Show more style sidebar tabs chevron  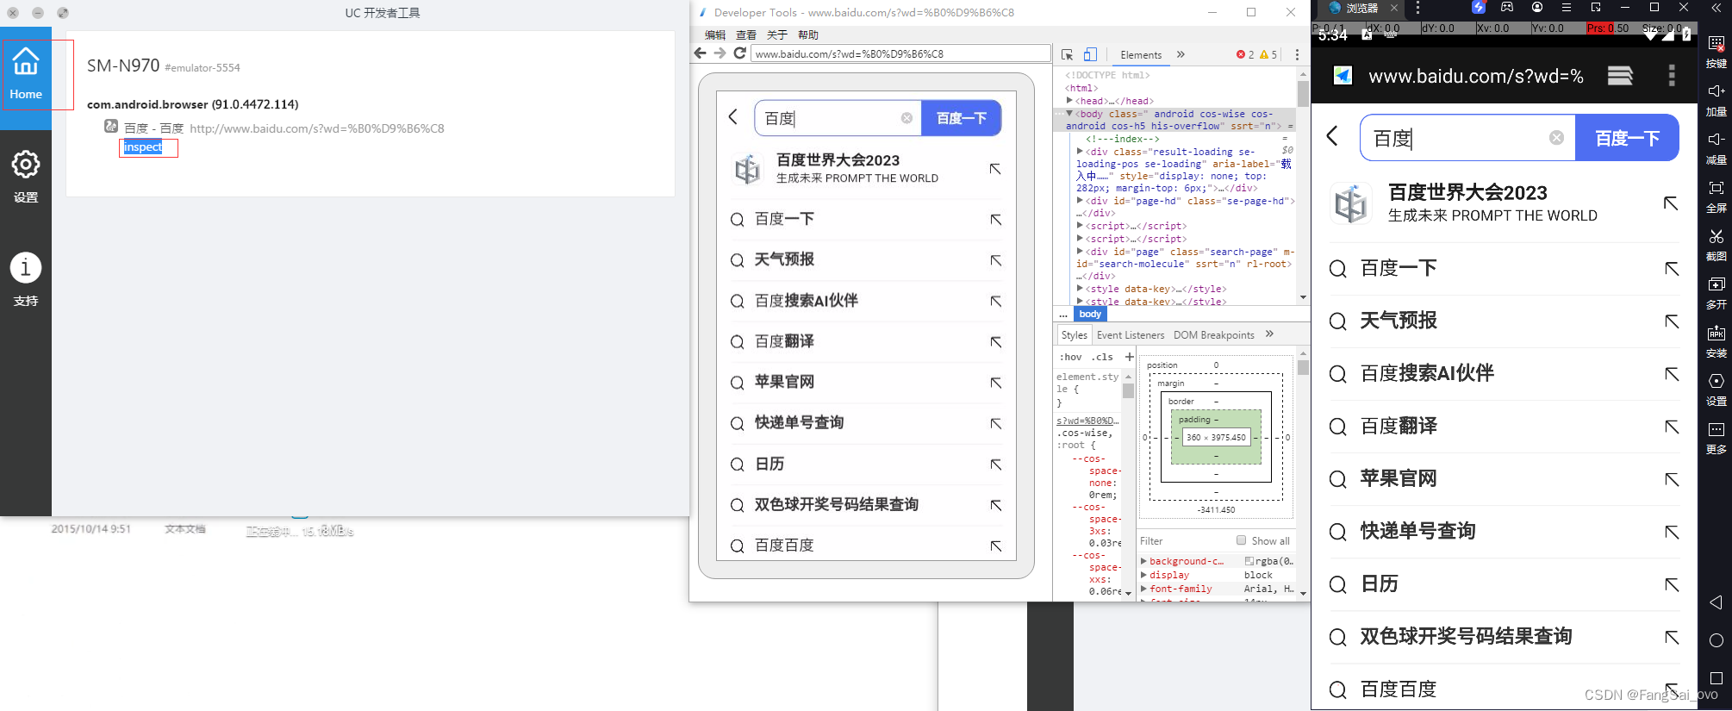[1269, 334]
